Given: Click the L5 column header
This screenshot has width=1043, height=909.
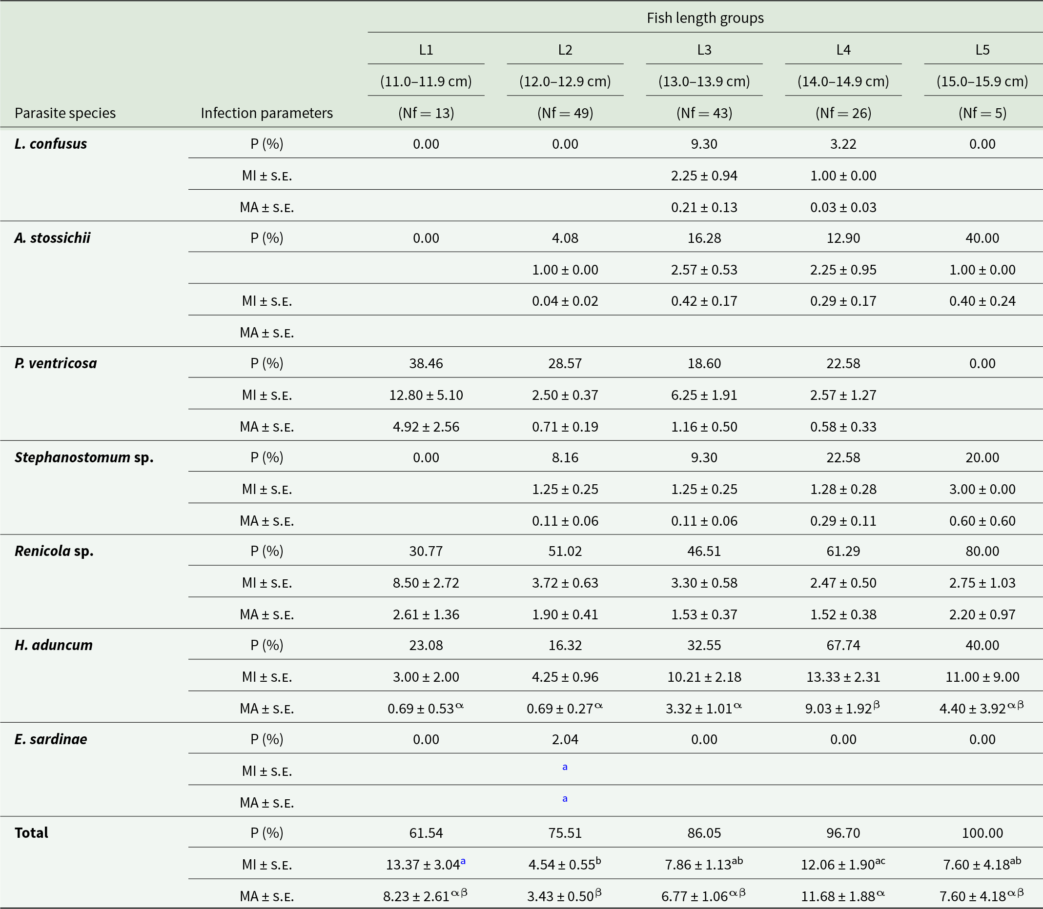Looking at the screenshot, I should [x=982, y=50].
